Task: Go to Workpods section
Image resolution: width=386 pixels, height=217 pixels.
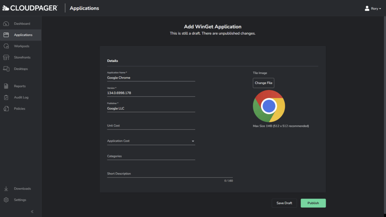Action: click(21, 46)
